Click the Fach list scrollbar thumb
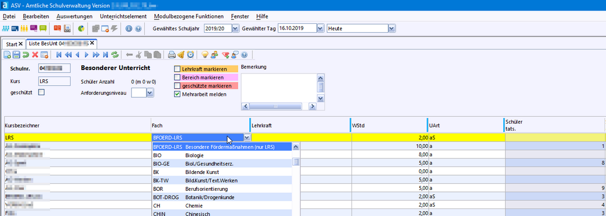 click(x=295, y=162)
